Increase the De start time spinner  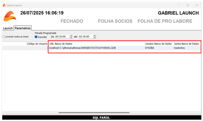(71, 36)
